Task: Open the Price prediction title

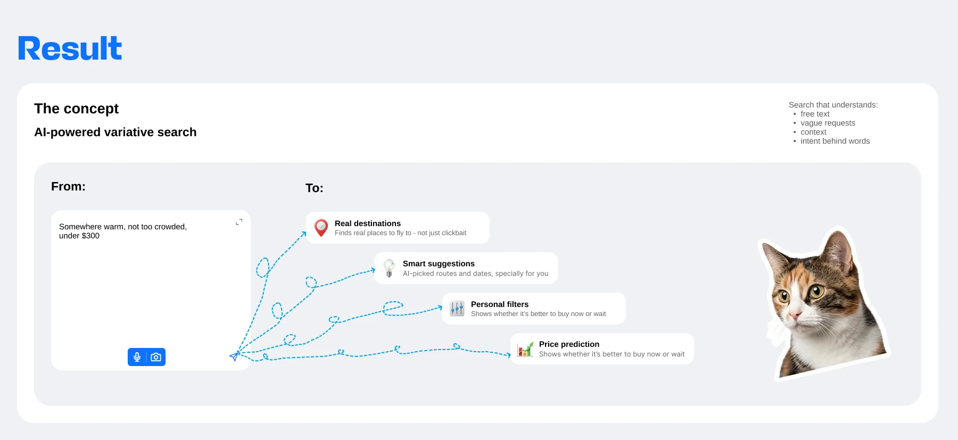Action: (569, 344)
